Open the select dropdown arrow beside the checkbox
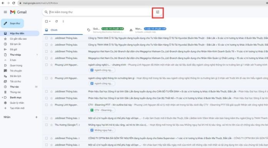268x148 pixels. [x=50, y=22]
